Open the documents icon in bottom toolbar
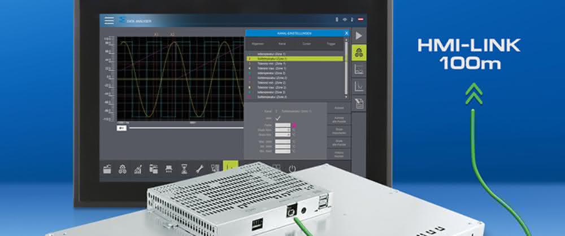 click(154, 169)
